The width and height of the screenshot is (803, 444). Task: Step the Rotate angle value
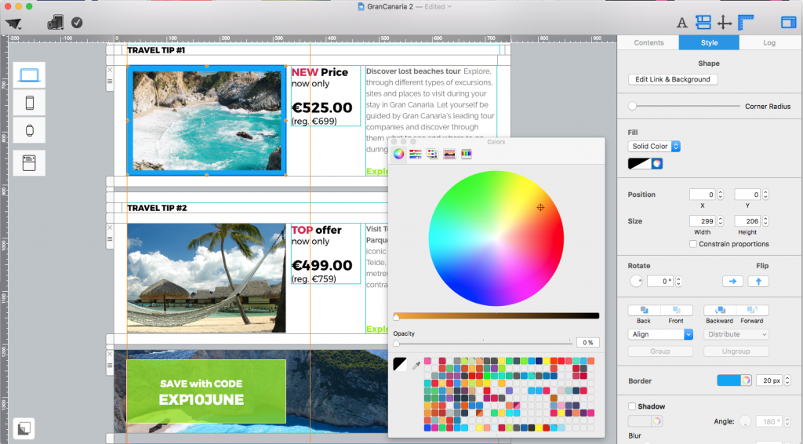coord(678,281)
